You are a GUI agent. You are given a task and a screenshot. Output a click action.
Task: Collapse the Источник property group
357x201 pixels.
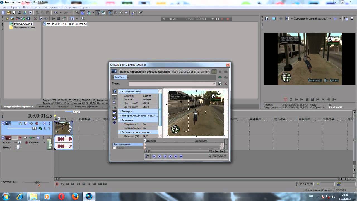coord(120,120)
